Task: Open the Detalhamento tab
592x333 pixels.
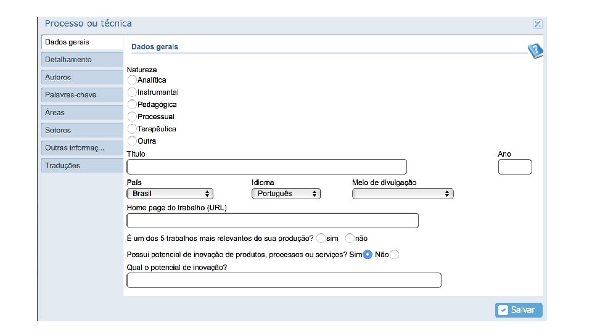Action: tap(82, 60)
